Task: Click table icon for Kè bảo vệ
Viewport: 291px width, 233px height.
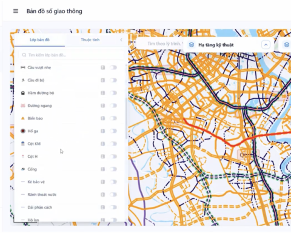Action: pyautogui.click(x=103, y=182)
